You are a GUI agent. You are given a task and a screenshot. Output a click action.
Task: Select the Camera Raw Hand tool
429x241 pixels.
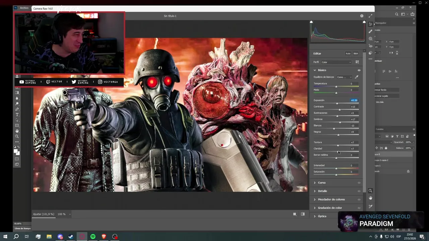(370, 198)
